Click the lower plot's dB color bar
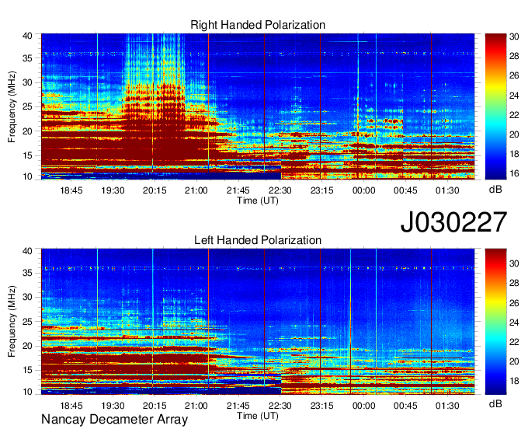The height and width of the screenshot is (429, 528). coord(495,322)
